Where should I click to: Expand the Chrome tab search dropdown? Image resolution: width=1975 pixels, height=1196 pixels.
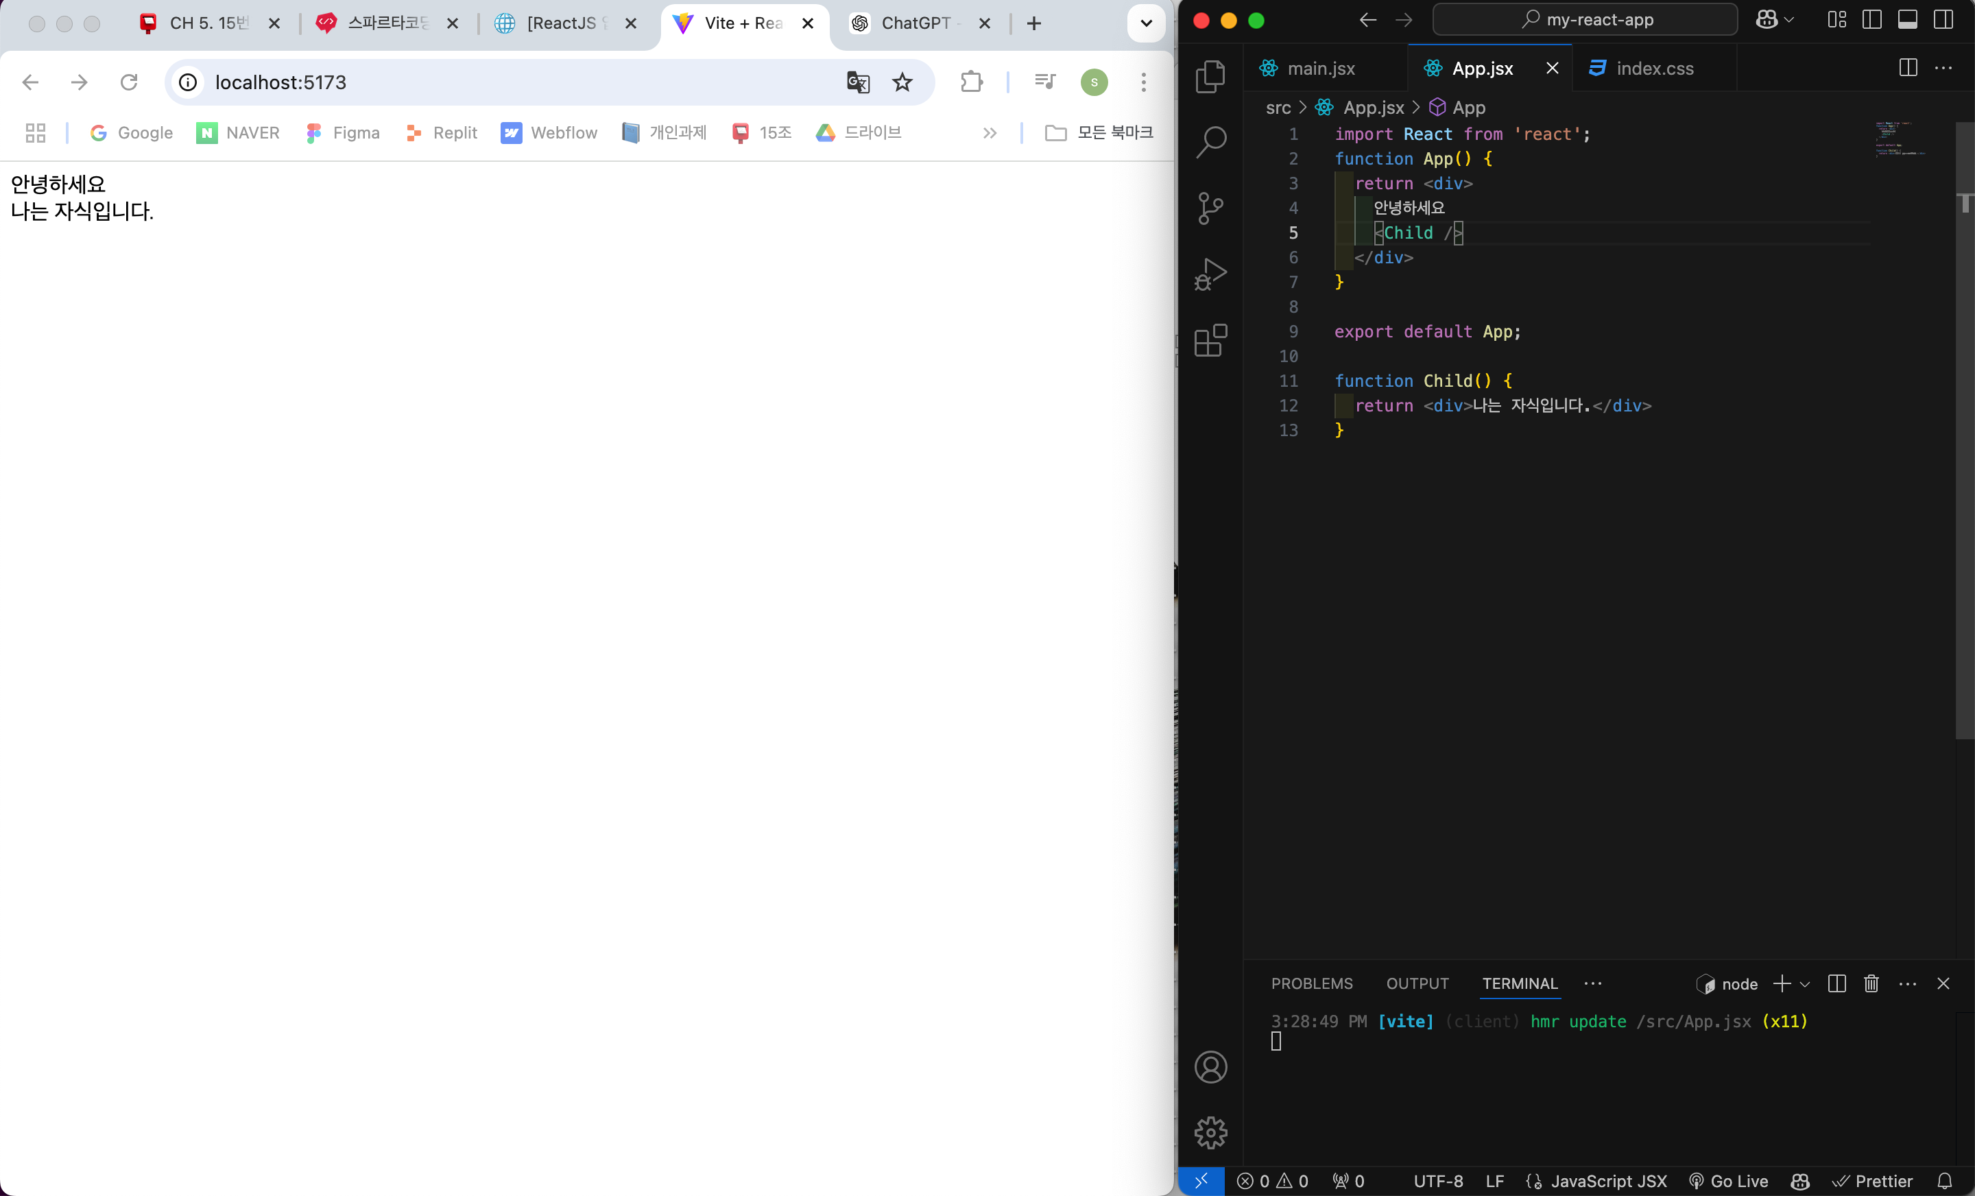(1146, 23)
